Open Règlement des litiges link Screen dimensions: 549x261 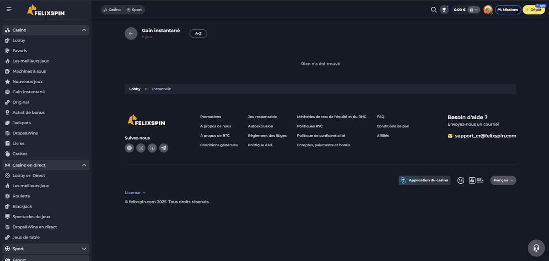tap(267, 136)
